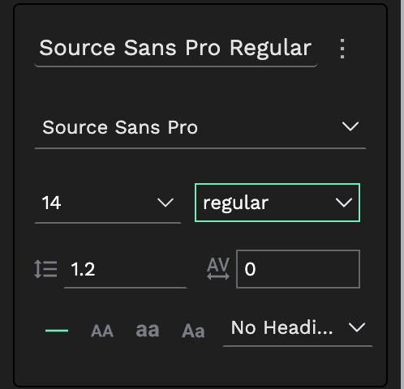Open the font size 14 dropdown
Image resolution: width=404 pixels, height=389 pixels.
point(108,203)
